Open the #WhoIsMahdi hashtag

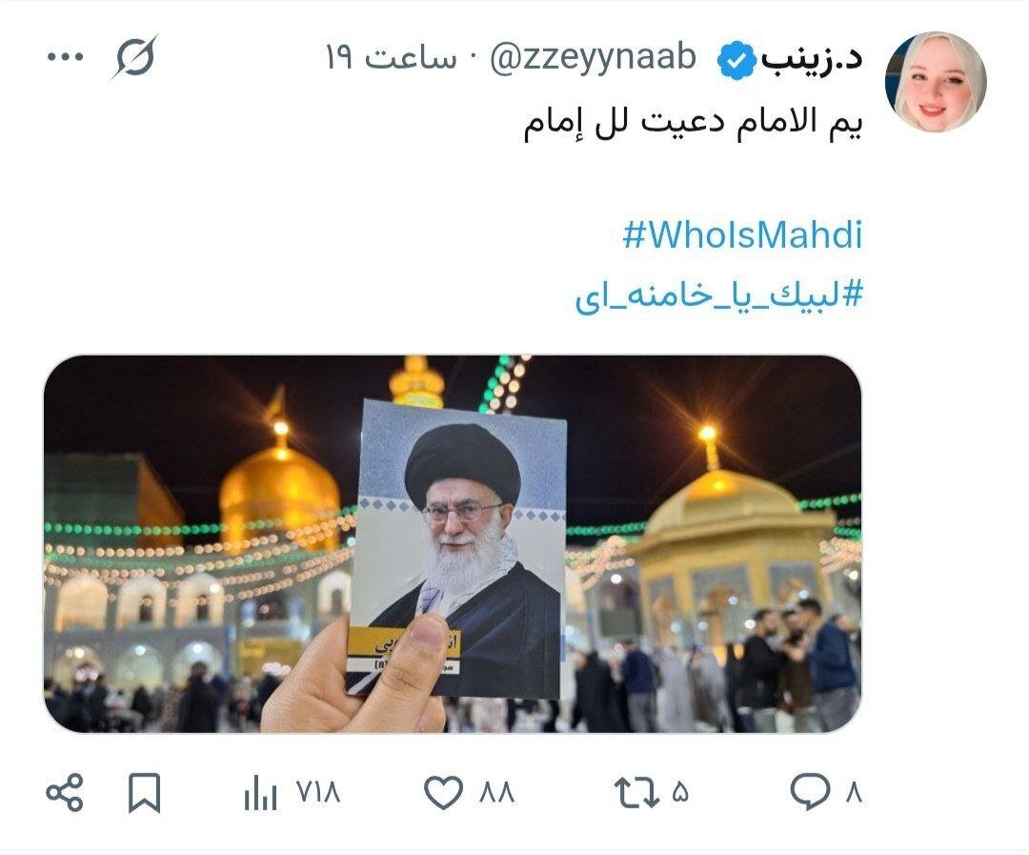click(x=743, y=235)
